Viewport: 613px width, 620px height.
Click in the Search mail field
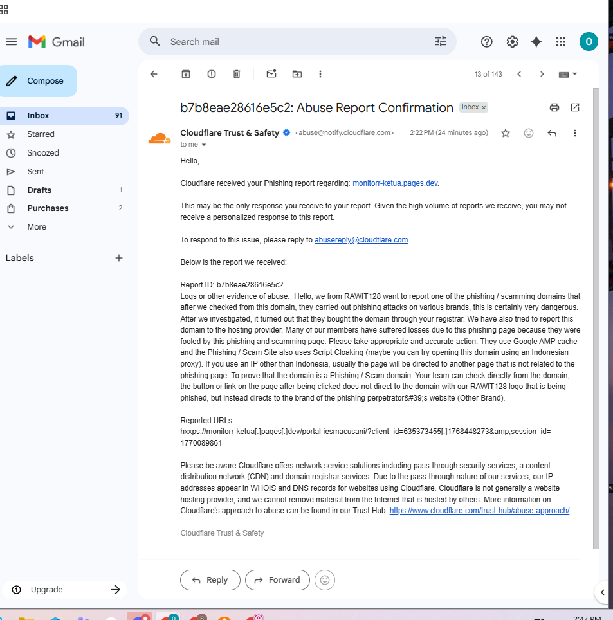(297, 42)
